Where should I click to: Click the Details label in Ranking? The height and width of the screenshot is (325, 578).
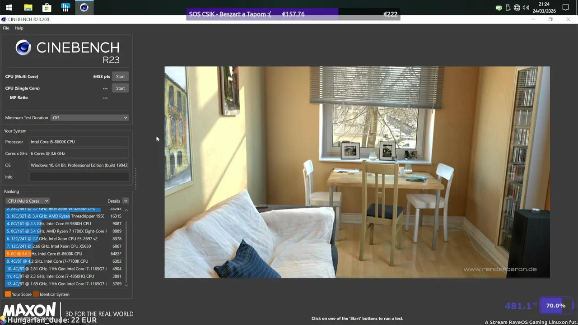[x=114, y=201]
